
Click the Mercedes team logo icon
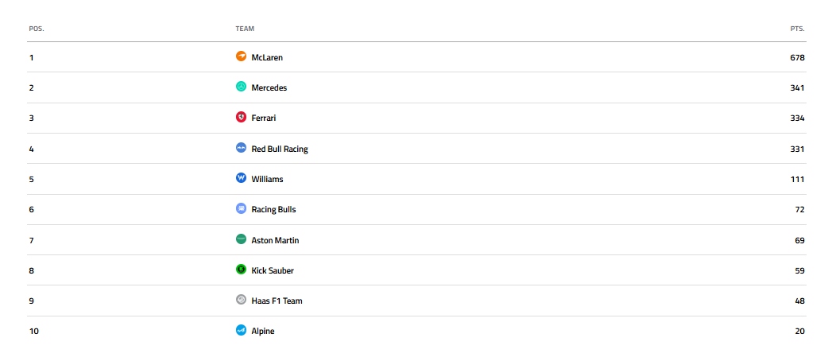tap(241, 87)
